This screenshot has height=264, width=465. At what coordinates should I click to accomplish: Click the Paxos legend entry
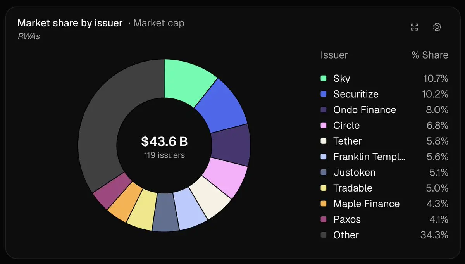pos(384,219)
